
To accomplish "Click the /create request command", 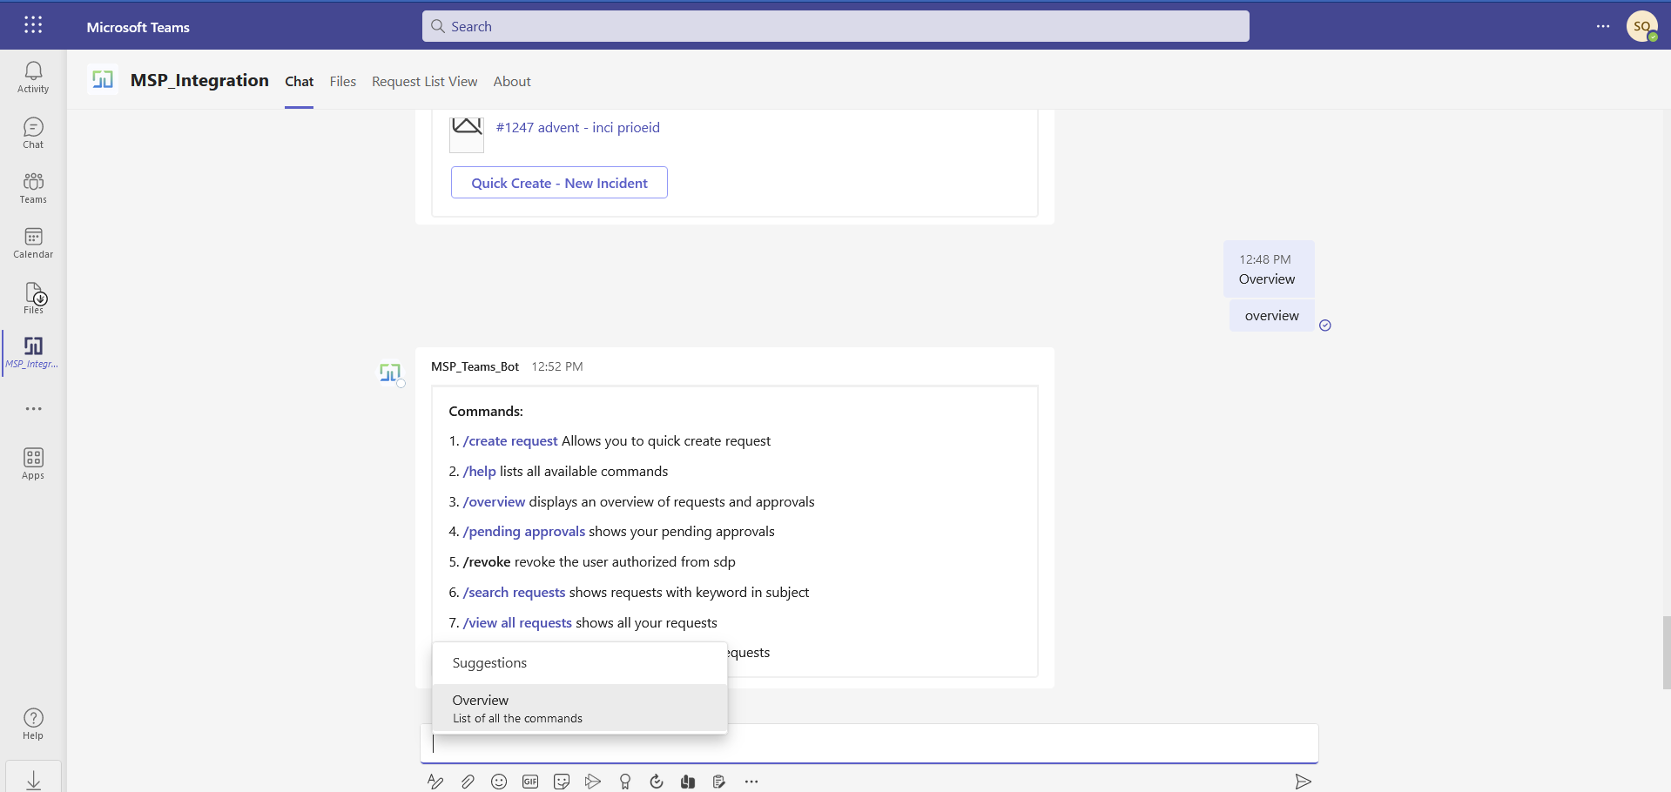I will tap(510, 441).
